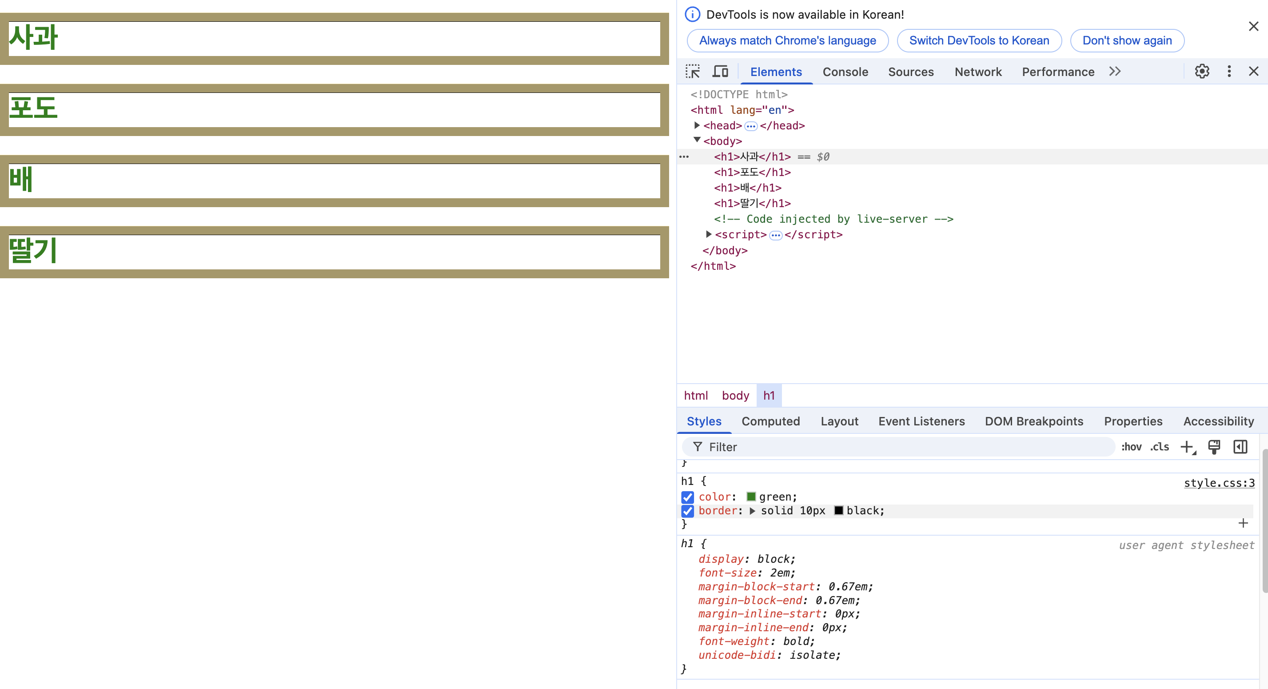Show the computed styles sidebar
Screen dimensions: 1268x689
point(1240,447)
